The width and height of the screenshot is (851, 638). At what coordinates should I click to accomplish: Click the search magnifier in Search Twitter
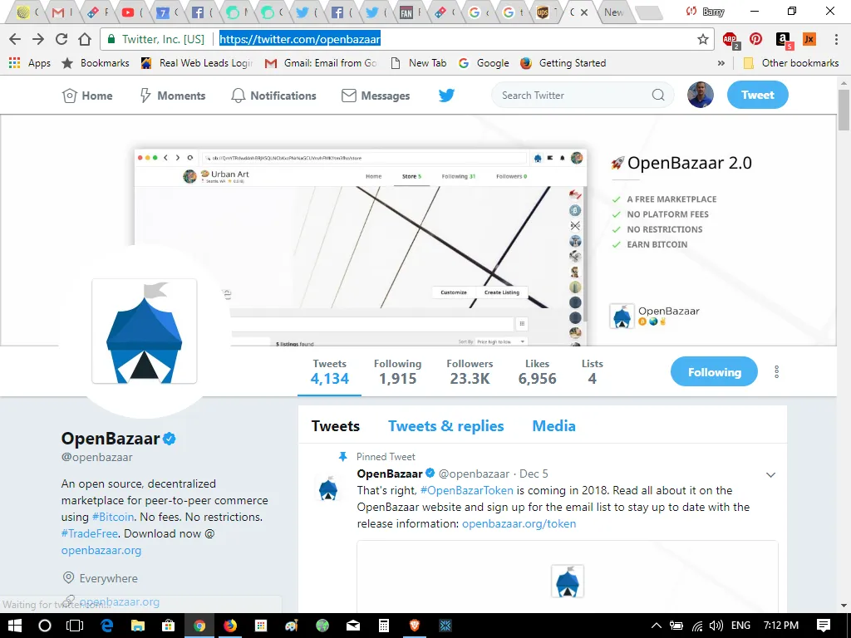pos(658,95)
